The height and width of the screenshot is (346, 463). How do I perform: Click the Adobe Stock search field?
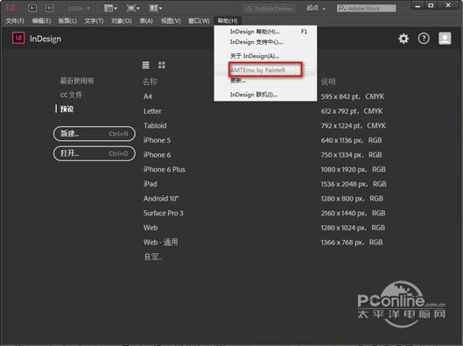[x=367, y=8]
